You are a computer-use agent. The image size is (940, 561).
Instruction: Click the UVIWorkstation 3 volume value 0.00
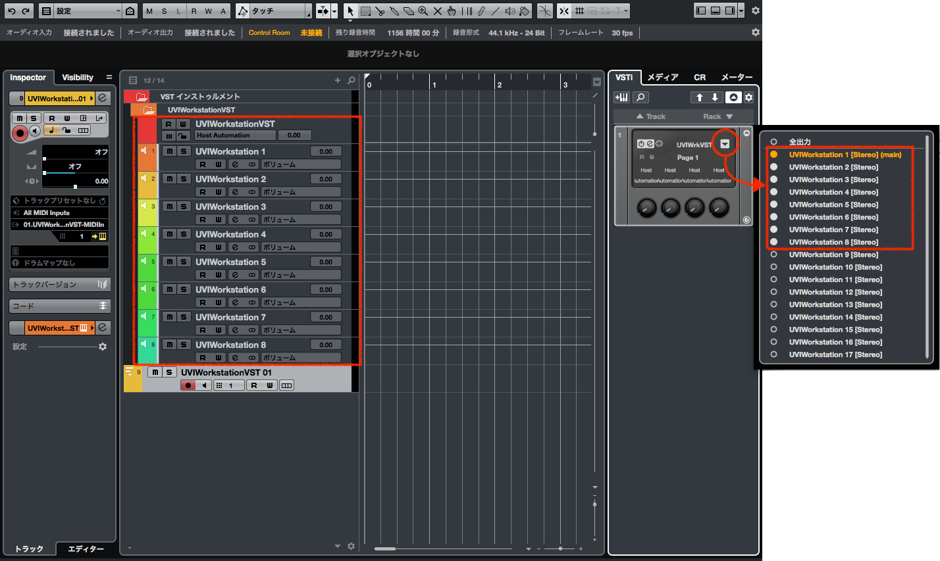point(326,207)
